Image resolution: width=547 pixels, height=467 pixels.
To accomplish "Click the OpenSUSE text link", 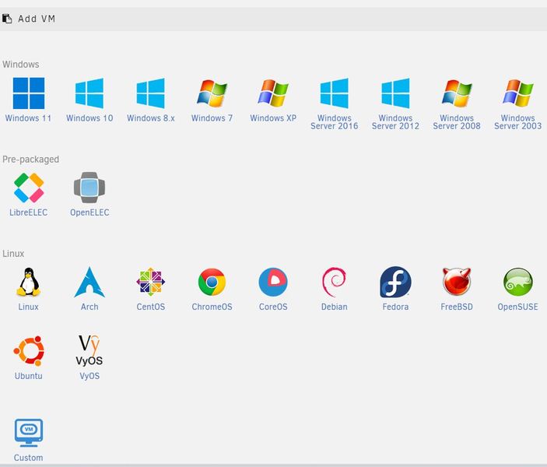I will point(517,307).
